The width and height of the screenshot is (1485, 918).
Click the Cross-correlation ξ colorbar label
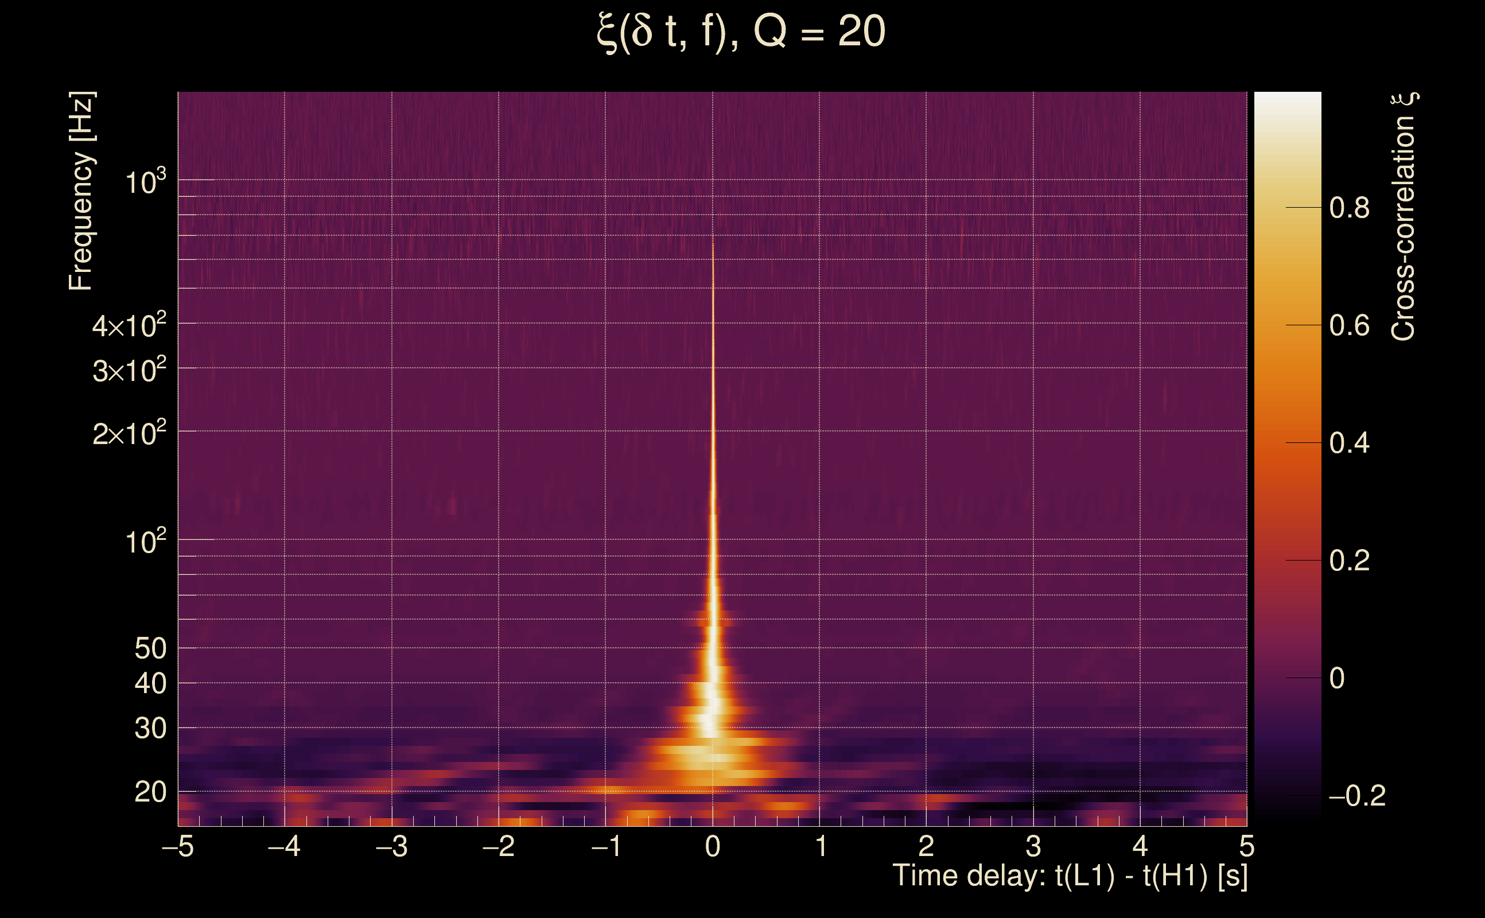pyautogui.click(x=1404, y=216)
